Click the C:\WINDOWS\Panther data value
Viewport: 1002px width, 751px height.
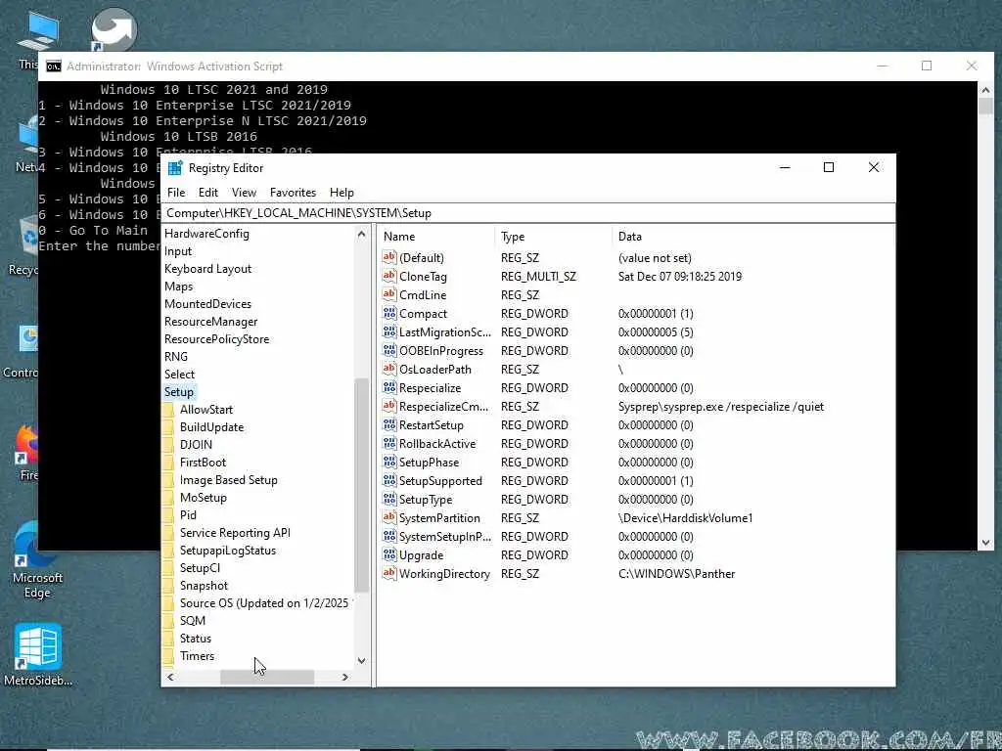click(677, 573)
